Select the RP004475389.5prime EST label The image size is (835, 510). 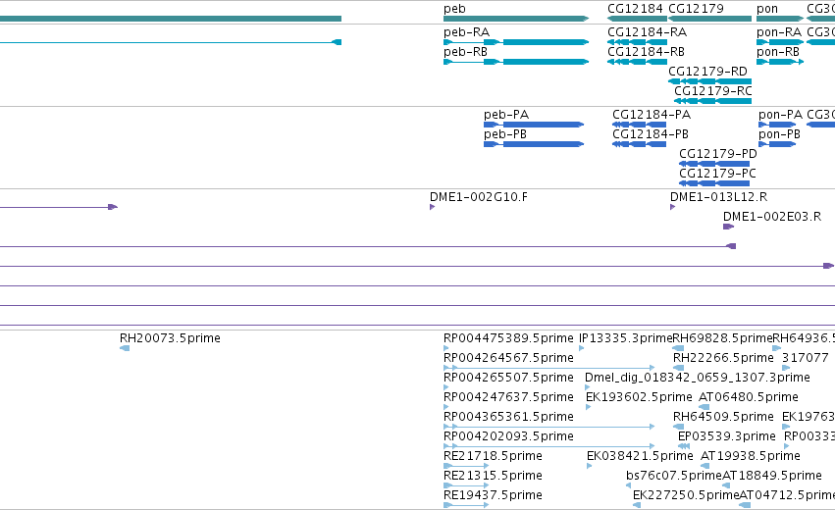[x=508, y=338]
